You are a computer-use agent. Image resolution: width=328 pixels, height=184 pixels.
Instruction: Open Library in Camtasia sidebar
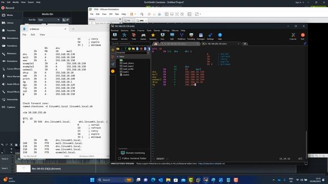tap(10, 23)
